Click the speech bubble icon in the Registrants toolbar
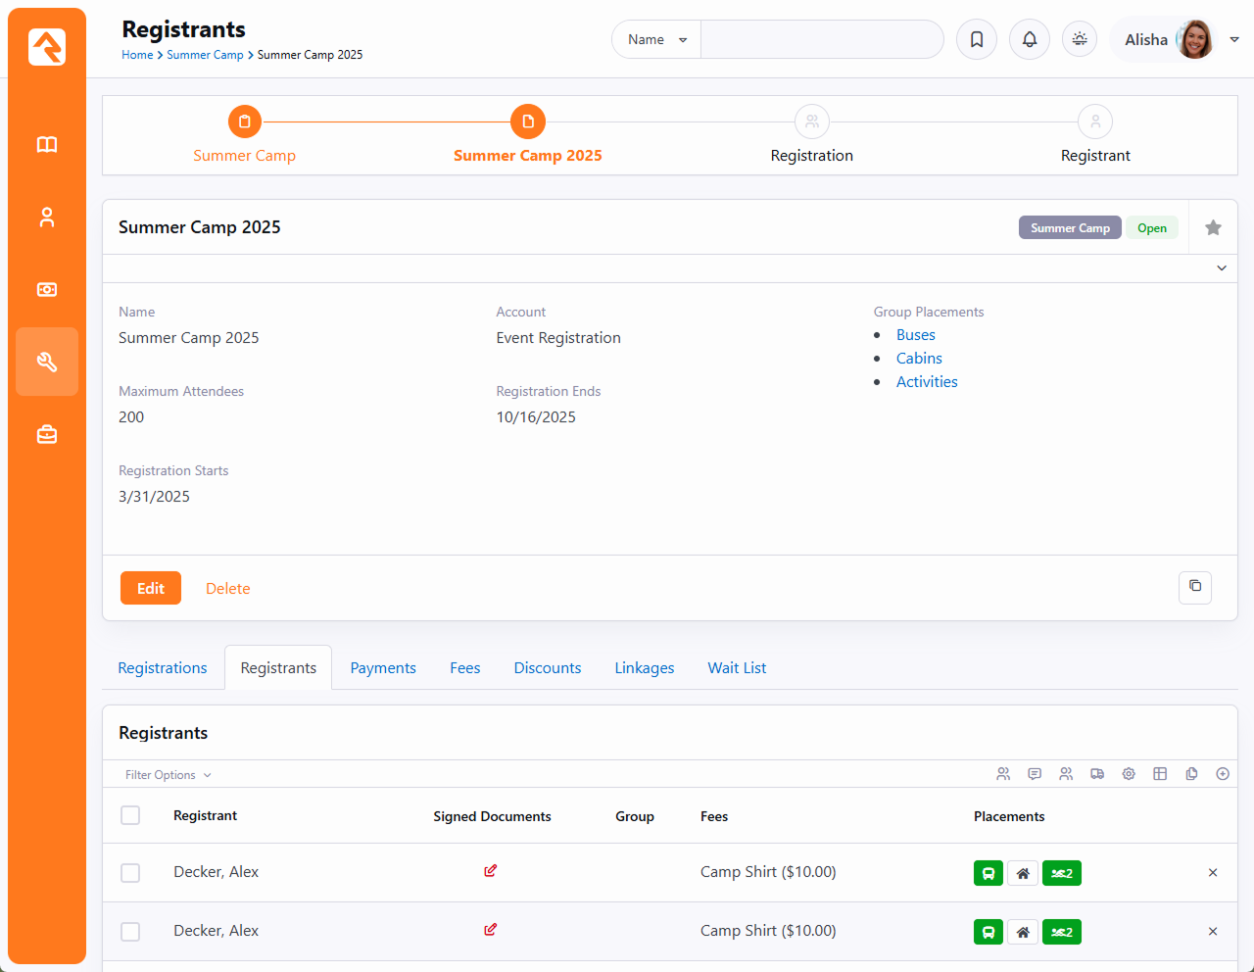The image size is (1254, 972). (1035, 774)
